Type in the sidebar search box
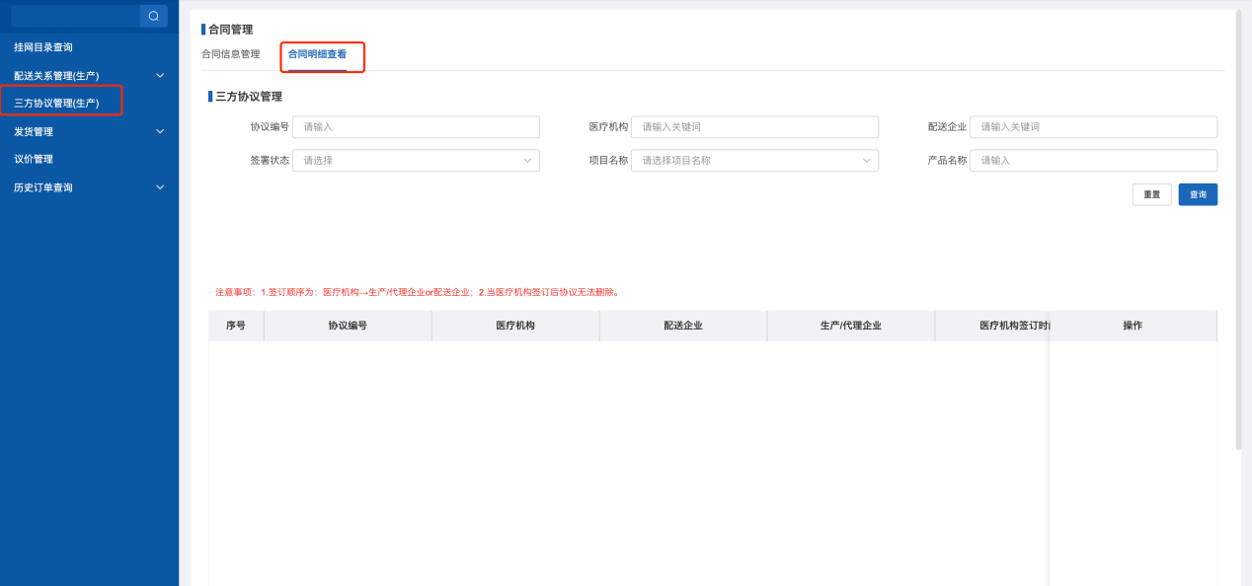Image resolution: width=1252 pixels, height=586 pixels. pos(75,16)
